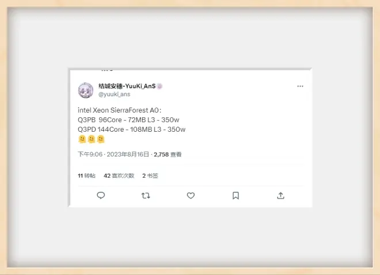Open the 2 书签 bookmarks count
The image size is (380, 275).
pyautogui.click(x=150, y=175)
